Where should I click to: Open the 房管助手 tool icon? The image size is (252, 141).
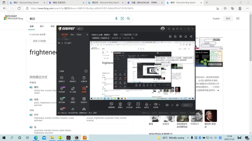click(x=73, y=79)
